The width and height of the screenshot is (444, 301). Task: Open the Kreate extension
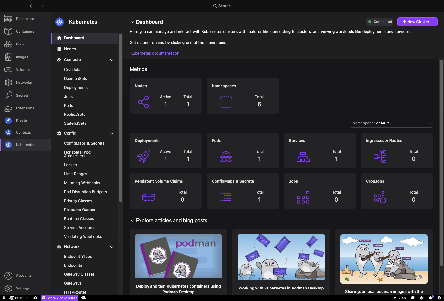pyautogui.click(x=25, y=120)
